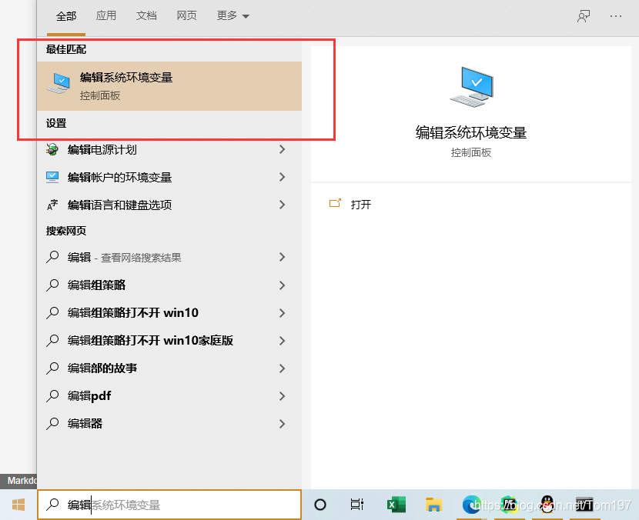Switch to the 应用 tab
The image size is (639, 520).
tap(106, 16)
